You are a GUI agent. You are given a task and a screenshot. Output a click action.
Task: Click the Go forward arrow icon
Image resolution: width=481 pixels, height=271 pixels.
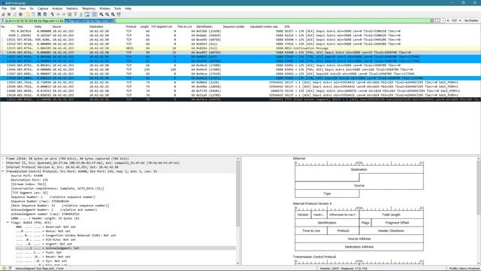[x=64, y=14]
